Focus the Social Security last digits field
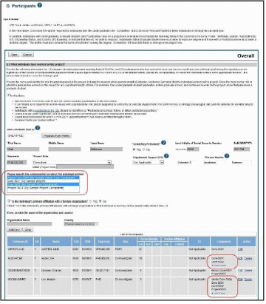This screenshot has height=304, width=266. 193,149
